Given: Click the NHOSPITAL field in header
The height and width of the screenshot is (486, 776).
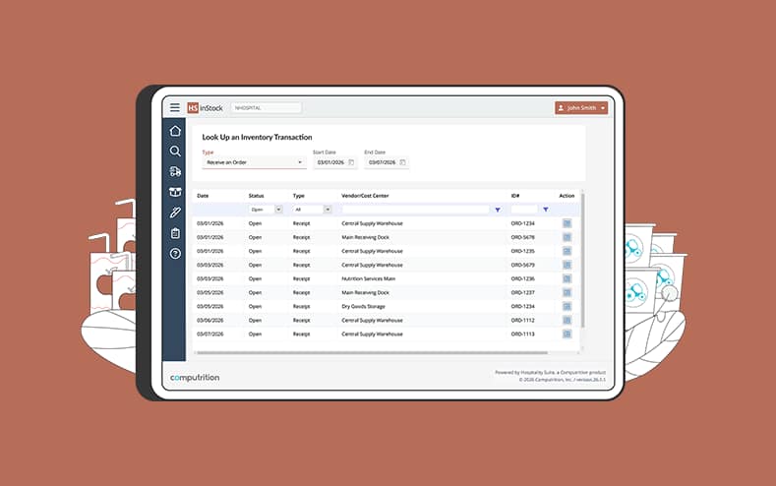Looking at the screenshot, I should 266,108.
